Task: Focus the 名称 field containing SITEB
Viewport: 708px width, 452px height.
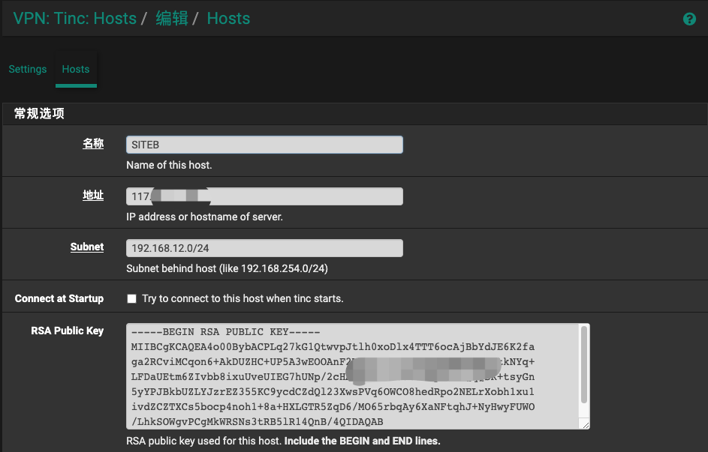Action: point(264,145)
